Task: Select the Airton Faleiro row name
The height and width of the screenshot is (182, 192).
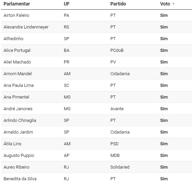Action: [x=16, y=15]
